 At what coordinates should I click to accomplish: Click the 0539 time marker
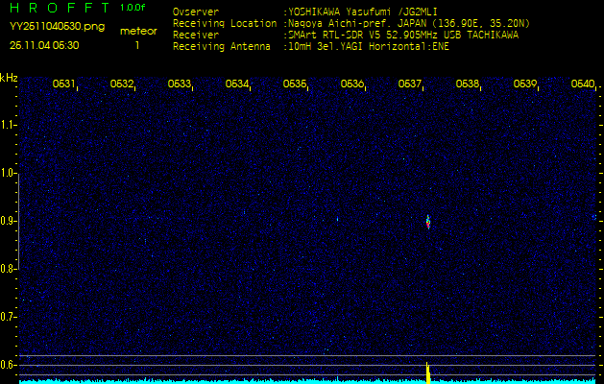point(525,84)
